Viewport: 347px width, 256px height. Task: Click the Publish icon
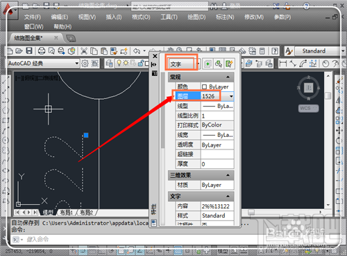[x=61, y=51]
